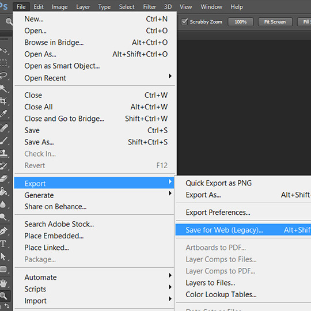Expand the Export submenu
The image size is (311, 311).
point(94,183)
